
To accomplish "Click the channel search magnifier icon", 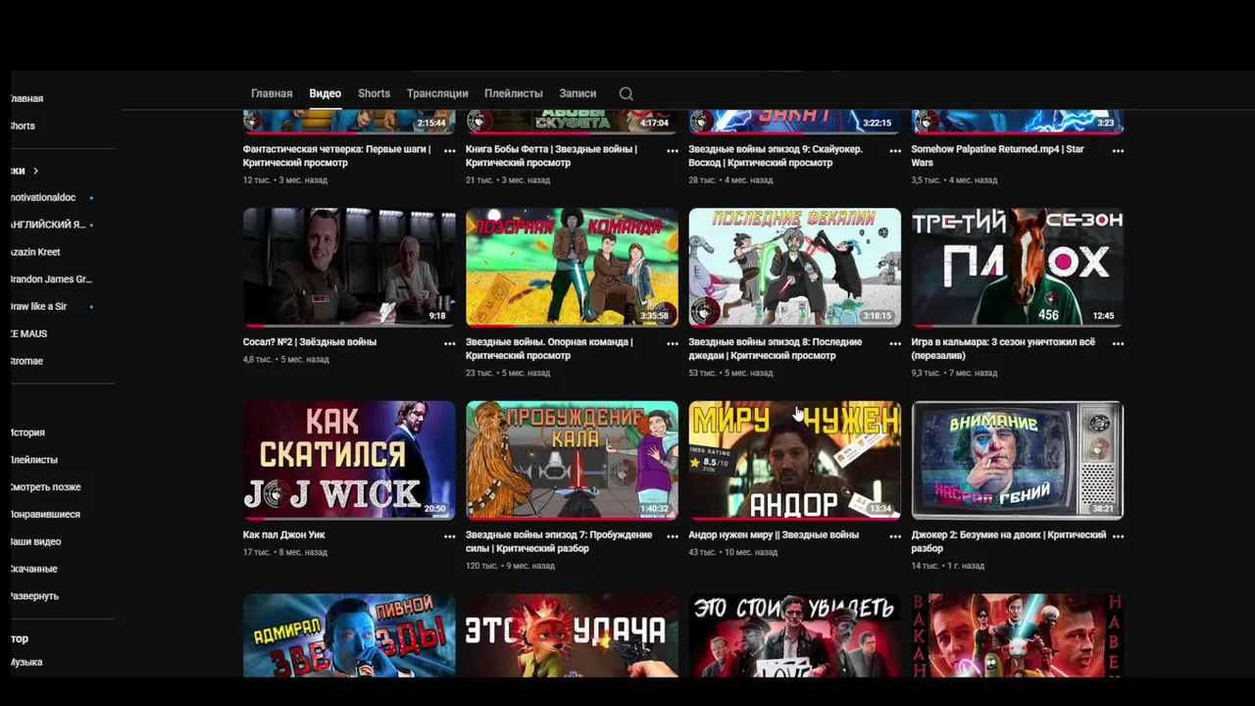I will click(x=626, y=94).
